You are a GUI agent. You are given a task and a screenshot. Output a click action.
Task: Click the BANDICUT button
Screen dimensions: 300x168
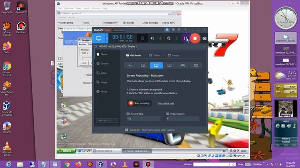point(107,120)
